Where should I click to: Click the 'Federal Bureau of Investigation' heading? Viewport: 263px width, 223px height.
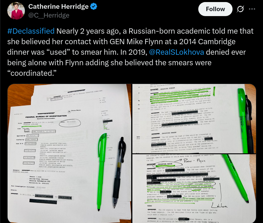[46, 116]
